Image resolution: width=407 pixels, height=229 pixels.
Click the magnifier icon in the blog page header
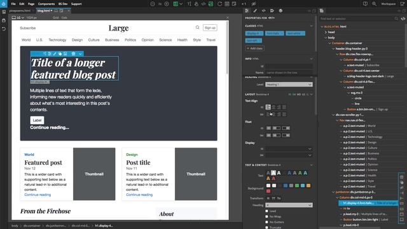pos(198,27)
